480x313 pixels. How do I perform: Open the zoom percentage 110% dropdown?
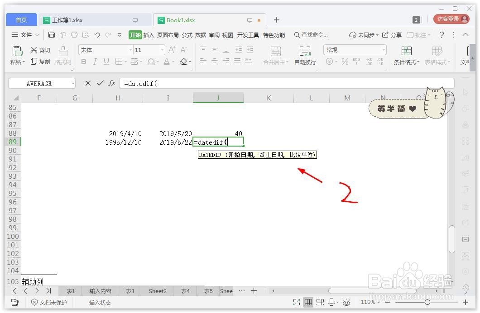[370, 302]
